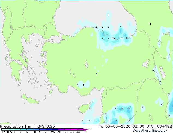The height and width of the screenshot is (133, 173).
Task: Click the above-50 mm legend arrow tip
Action: tap(87, 129)
